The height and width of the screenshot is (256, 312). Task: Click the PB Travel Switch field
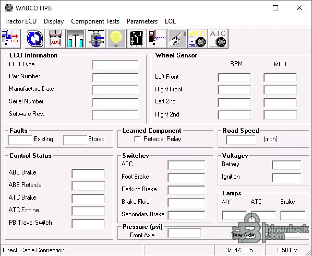pos(88,224)
